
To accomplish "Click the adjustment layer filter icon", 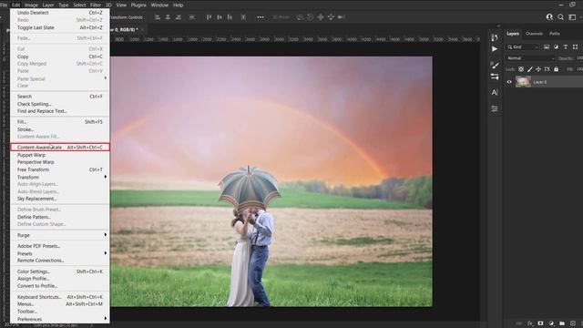I will click(556, 46).
